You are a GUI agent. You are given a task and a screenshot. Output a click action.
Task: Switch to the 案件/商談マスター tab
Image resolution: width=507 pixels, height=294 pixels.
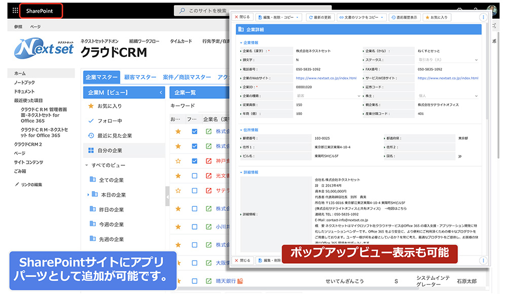[x=187, y=77]
